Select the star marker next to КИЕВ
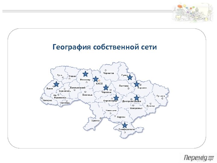The height and width of the screenshot is (163, 217). (x=96, y=79)
